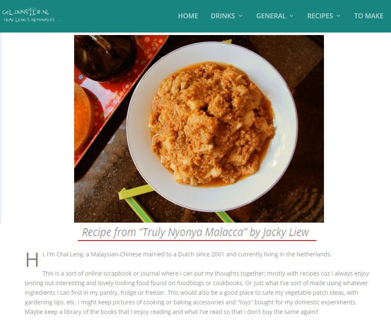This screenshot has width=391, height=321.
Task: Open the HOME menu item
Action: (x=188, y=16)
